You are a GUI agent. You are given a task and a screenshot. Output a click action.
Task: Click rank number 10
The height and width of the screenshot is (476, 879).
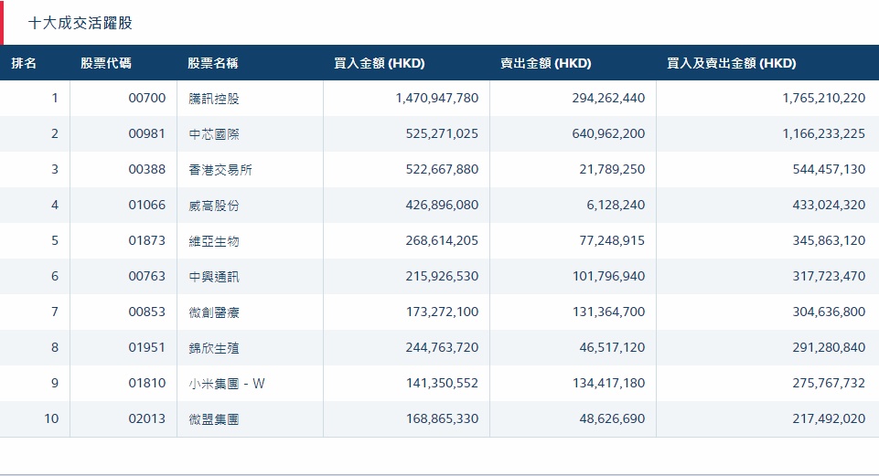(51, 418)
